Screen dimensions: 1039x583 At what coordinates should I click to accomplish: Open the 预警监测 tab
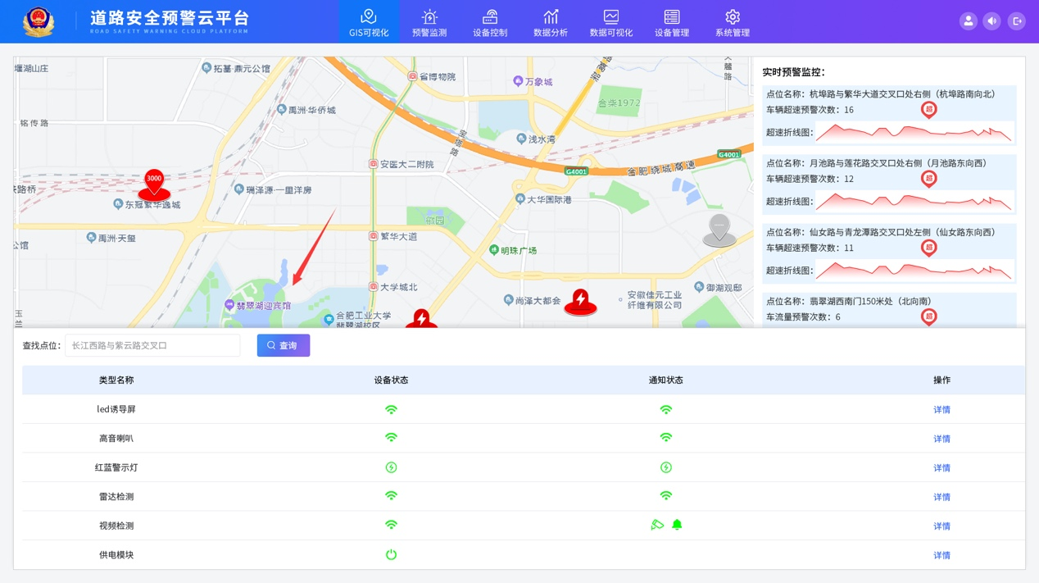pyautogui.click(x=429, y=22)
